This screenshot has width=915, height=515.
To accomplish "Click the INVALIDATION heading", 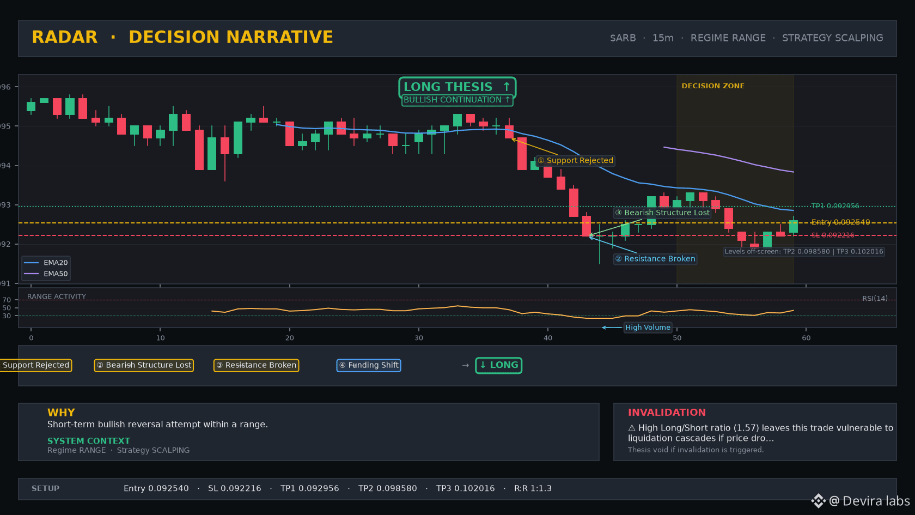I will (667, 413).
